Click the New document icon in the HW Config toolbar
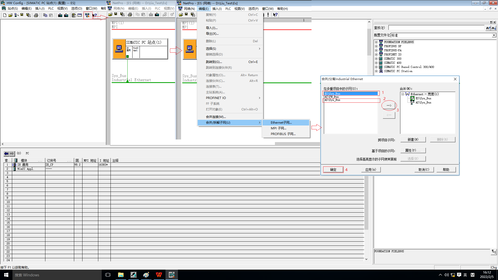The image size is (498, 280). 5,15
